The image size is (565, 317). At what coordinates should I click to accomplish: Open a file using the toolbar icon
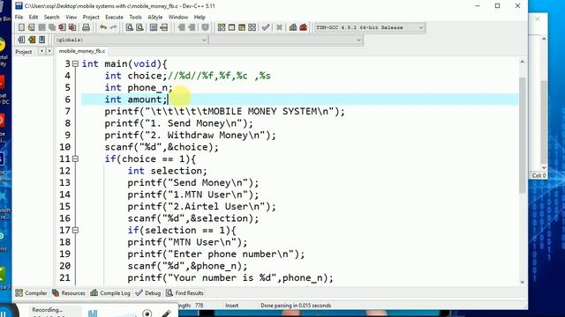coord(32,27)
